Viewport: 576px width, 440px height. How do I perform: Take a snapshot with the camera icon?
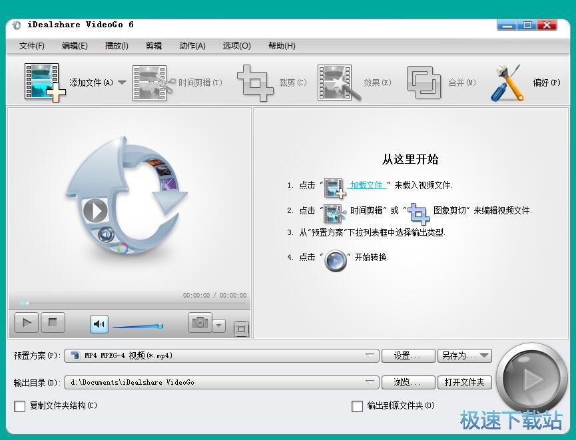[200, 322]
